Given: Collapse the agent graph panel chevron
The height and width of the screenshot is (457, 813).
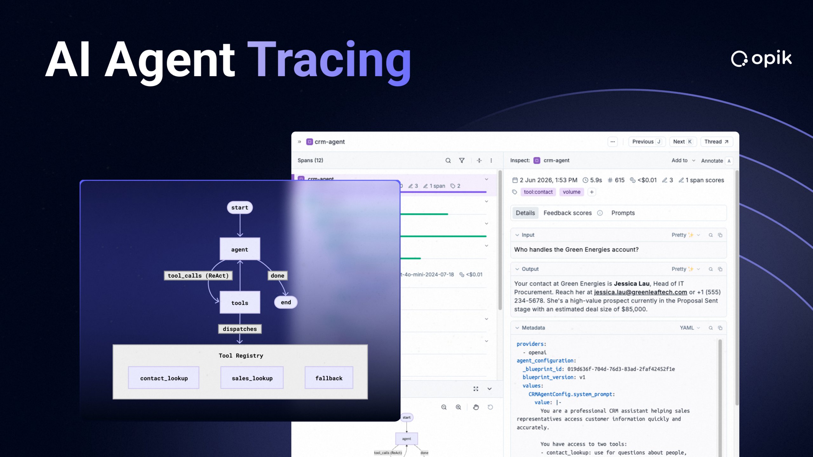Looking at the screenshot, I should tap(489, 389).
